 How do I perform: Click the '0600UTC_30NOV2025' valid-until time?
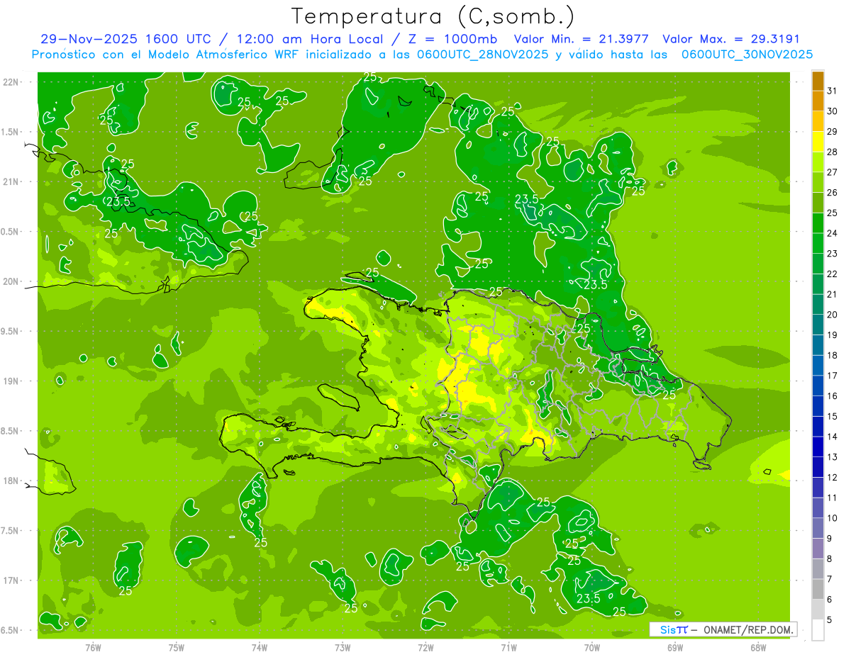click(747, 55)
